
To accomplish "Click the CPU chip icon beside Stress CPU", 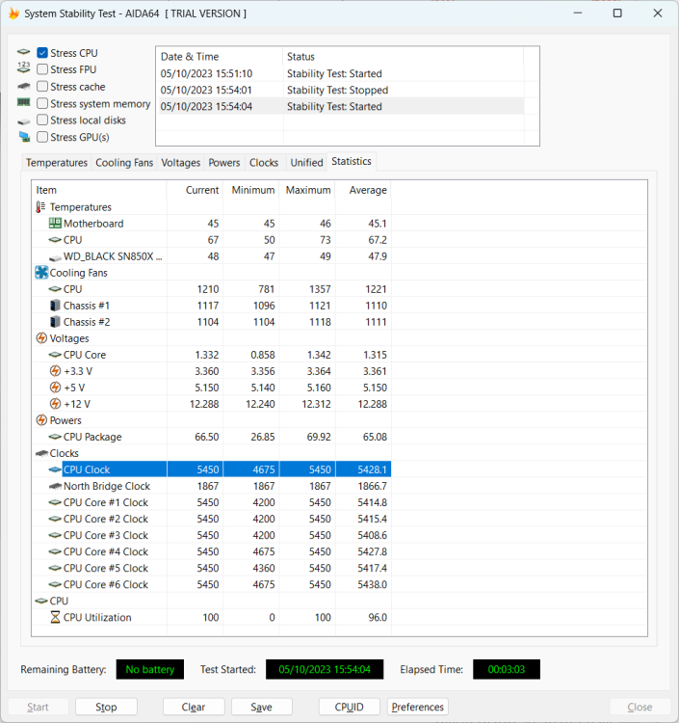I will (23, 52).
